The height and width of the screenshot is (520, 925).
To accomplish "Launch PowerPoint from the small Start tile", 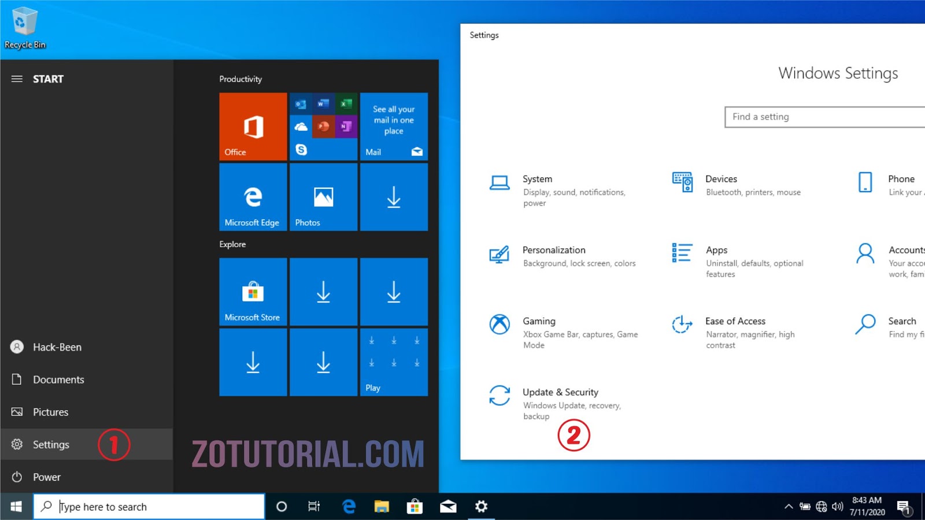I will (x=323, y=127).
